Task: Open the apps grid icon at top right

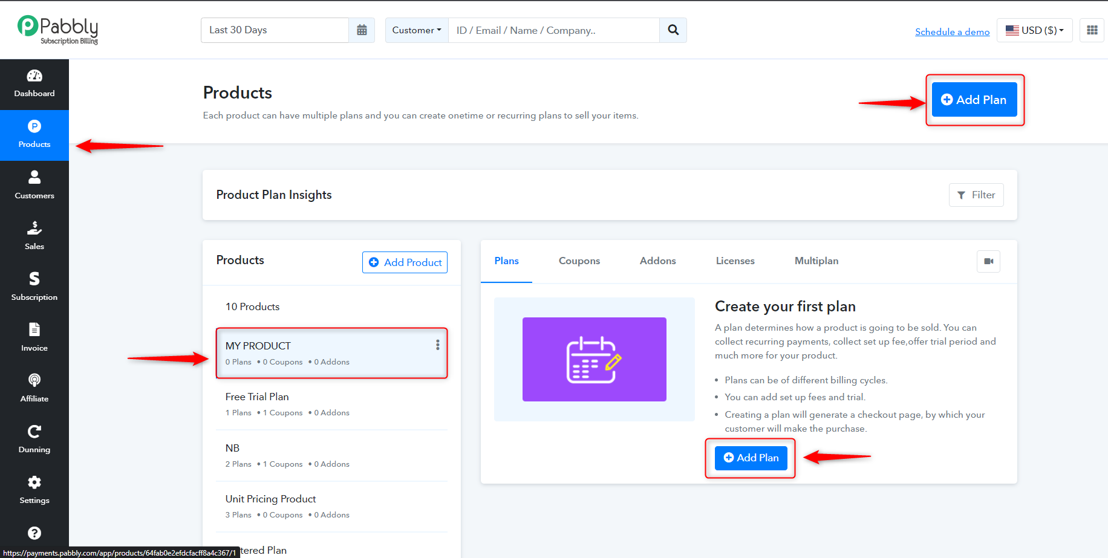Action: point(1092,30)
